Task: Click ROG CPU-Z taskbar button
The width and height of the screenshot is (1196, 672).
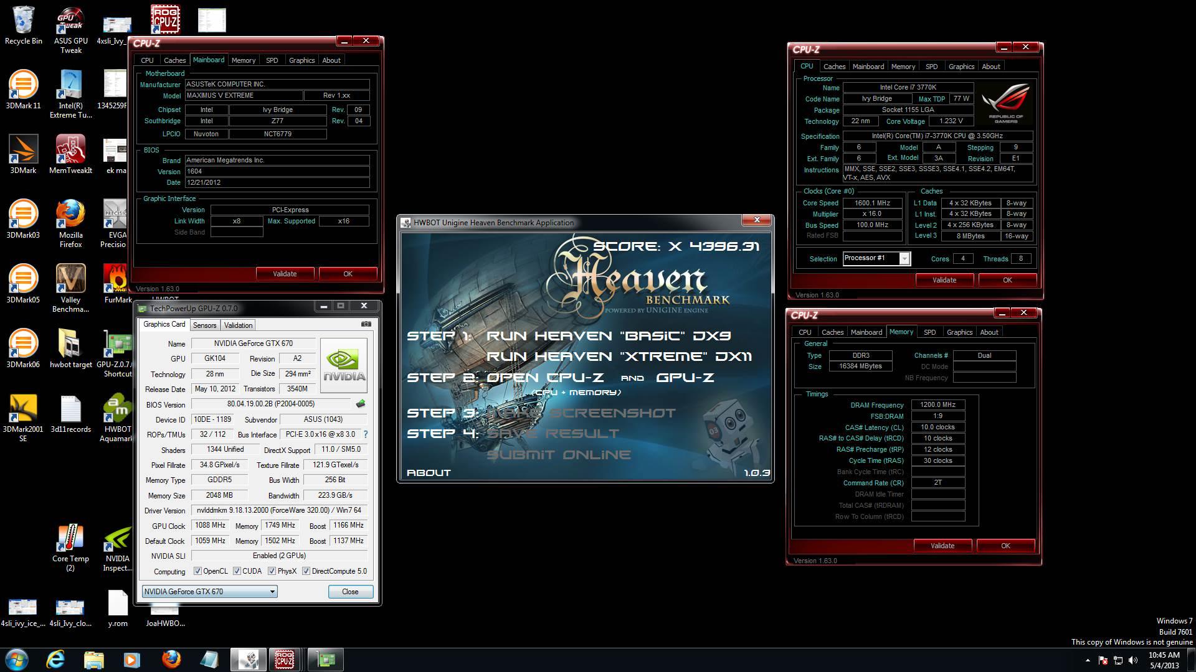Action: coord(285,660)
